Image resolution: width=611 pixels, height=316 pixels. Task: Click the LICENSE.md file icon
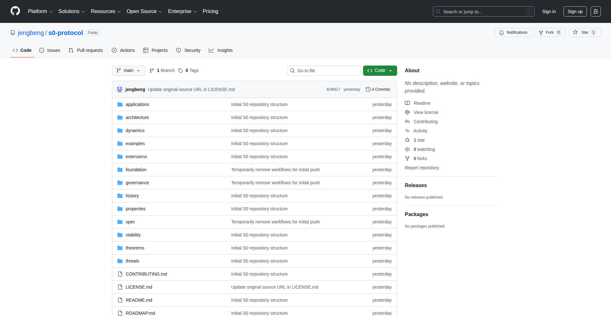click(x=120, y=287)
